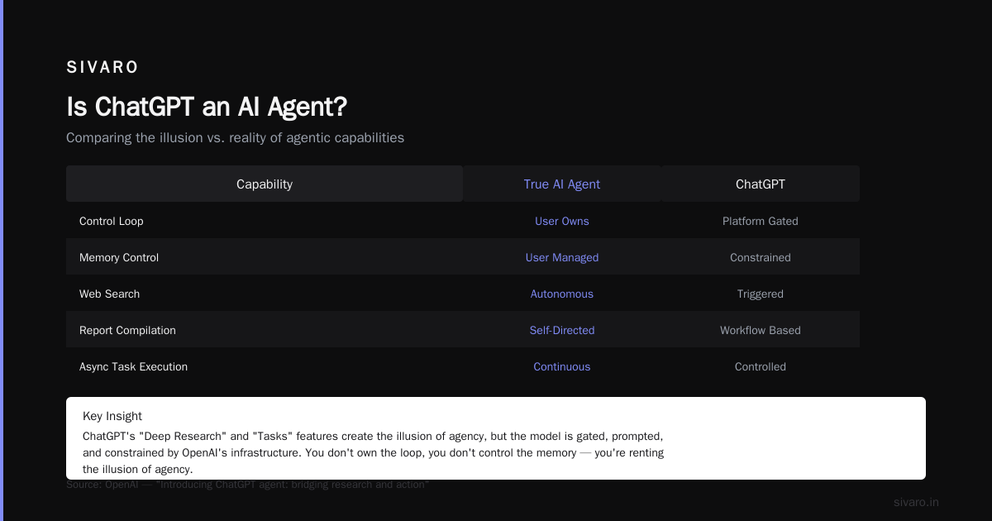Image resolution: width=992 pixels, height=521 pixels.
Task: Click the 'Workflow Based' cell
Action: [761, 330]
